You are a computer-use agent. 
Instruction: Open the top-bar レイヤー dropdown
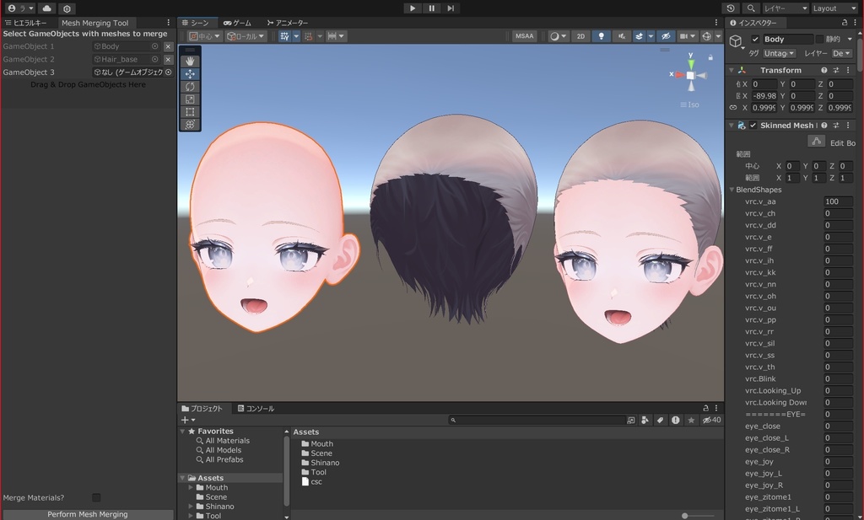pyautogui.click(x=786, y=8)
